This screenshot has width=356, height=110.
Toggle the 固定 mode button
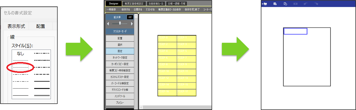120,51
